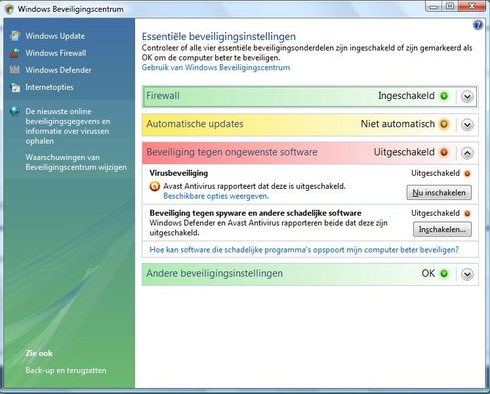Expand the Firewall section chevron
490x394 pixels.
[467, 97]
